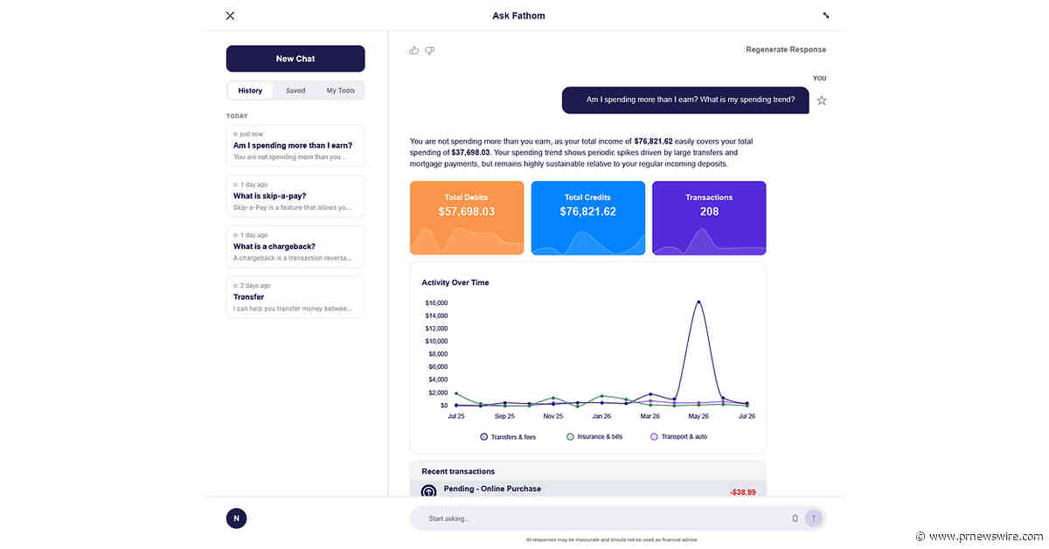Click the TODAY section label in history

click(237, 115)
